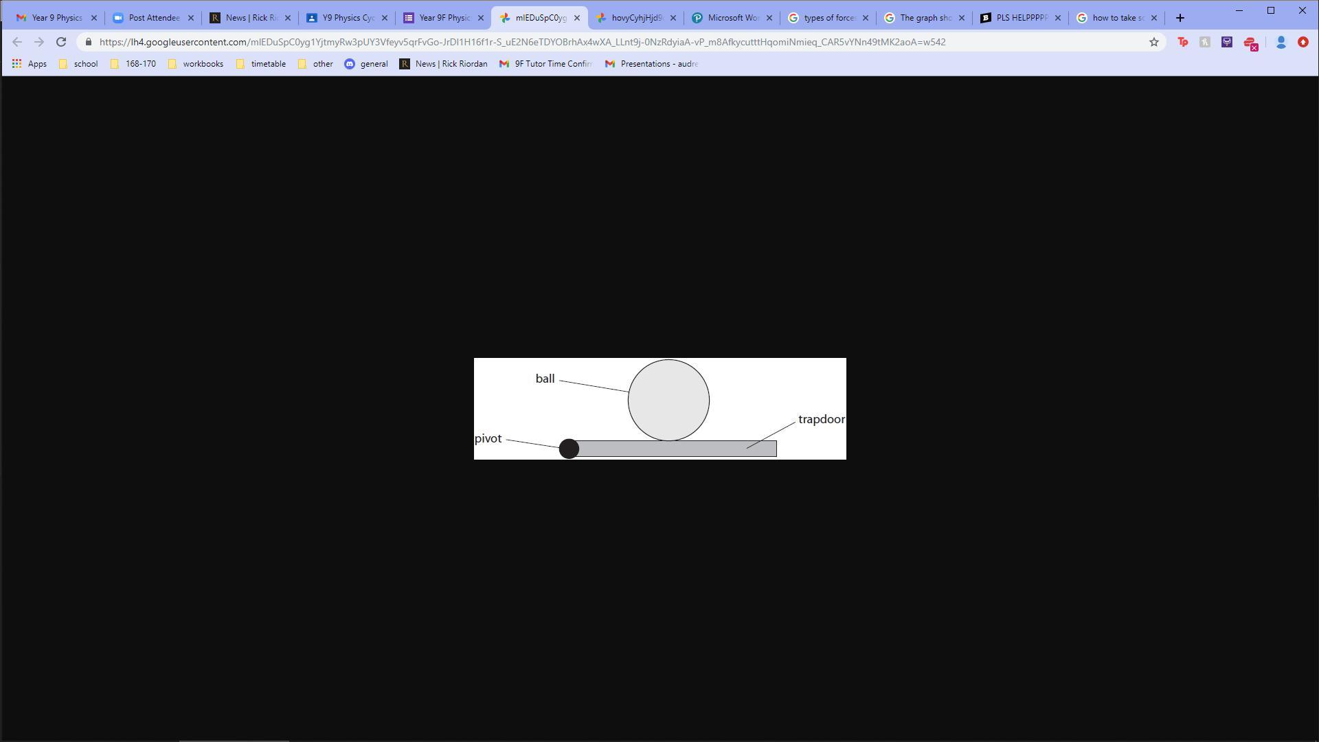Click the purple mask extension icon
The width and height of the screenshot is (1319, 742).
click(1226, 43)
